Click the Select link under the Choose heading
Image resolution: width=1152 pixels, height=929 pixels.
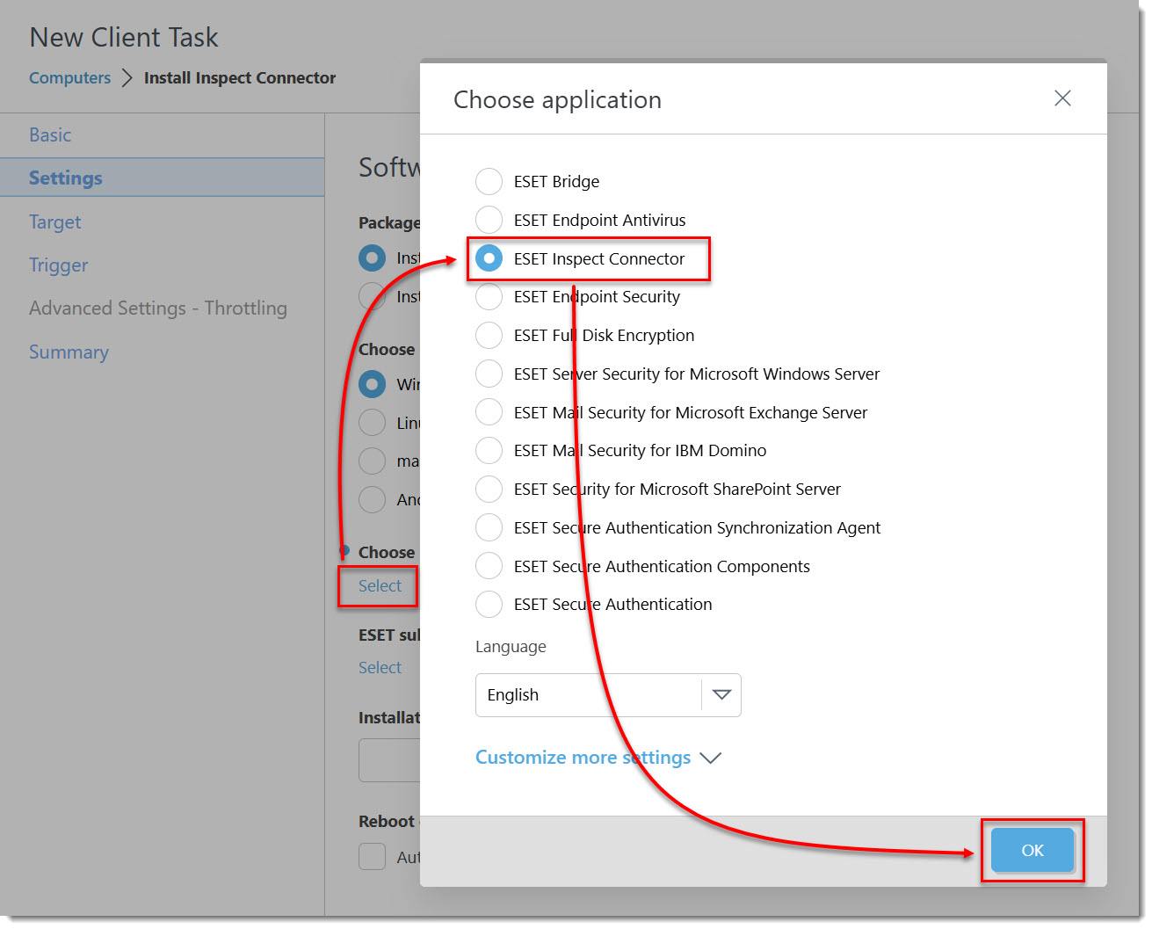point(380,586)
